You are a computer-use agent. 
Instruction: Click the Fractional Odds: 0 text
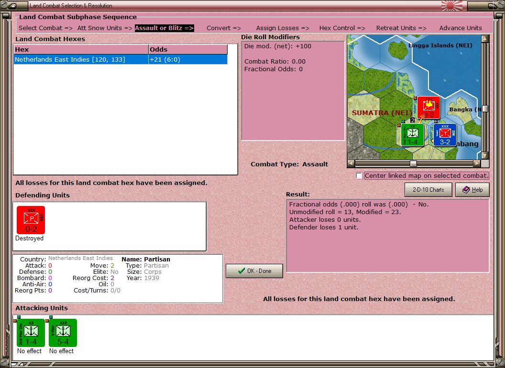(x=274, y=69)
